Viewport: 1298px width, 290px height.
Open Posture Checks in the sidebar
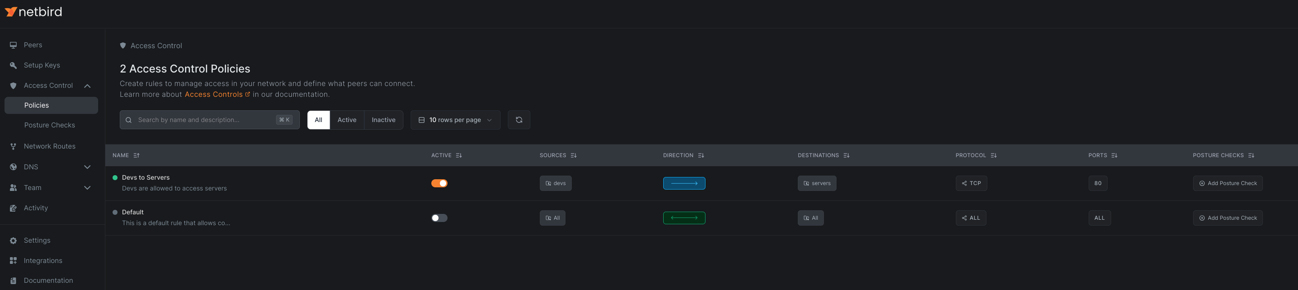click(x=50, y=125)
